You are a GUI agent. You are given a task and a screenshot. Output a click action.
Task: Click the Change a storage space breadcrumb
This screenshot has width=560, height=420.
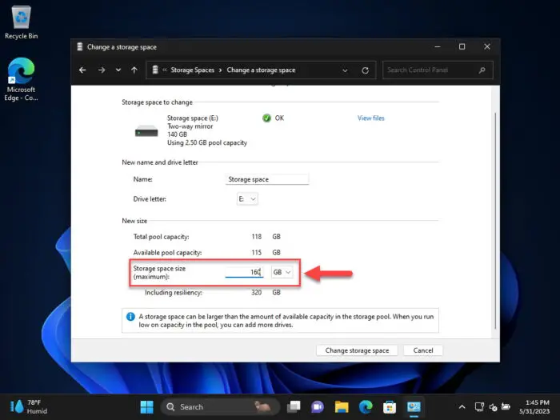tap(261, 70)
